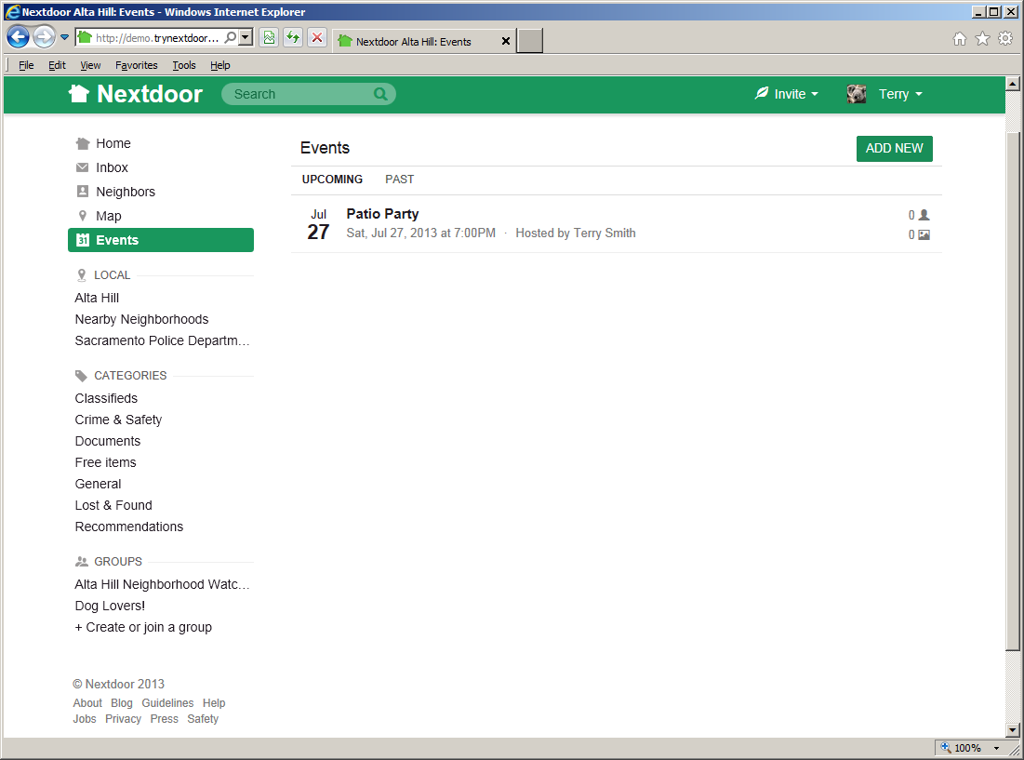Click the ADD NEW event button

pos(894,149)
